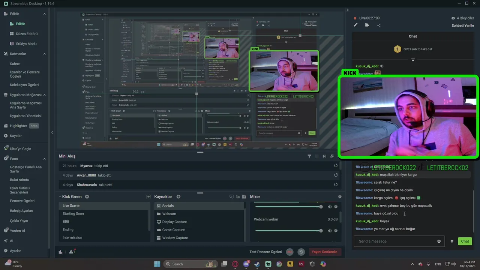Collapse the live dock with the top arrow
Image resolution: width=480 pixels, height=270 pixels.
pyautogui.click(x=347, y=10)
